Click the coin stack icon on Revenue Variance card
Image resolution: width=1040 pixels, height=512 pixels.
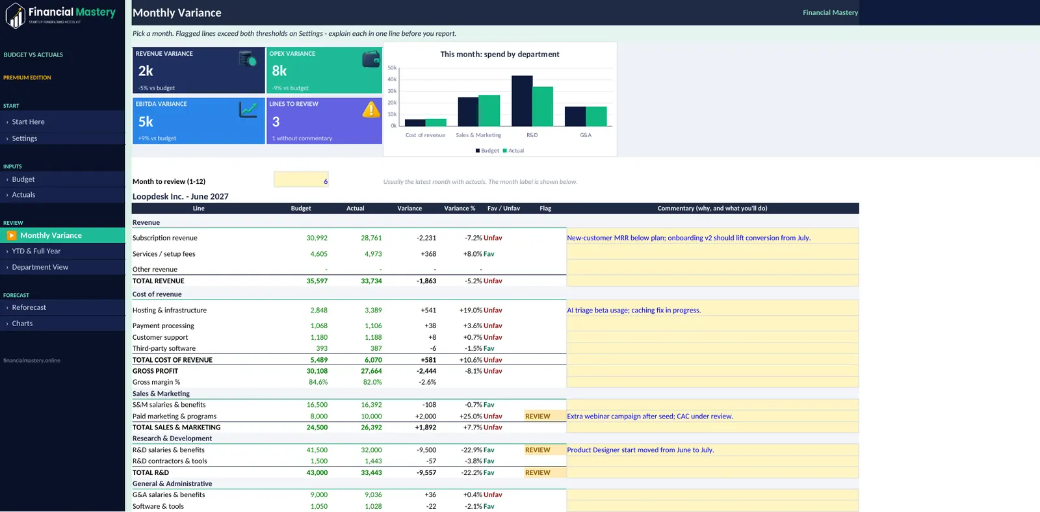(248, 58)
